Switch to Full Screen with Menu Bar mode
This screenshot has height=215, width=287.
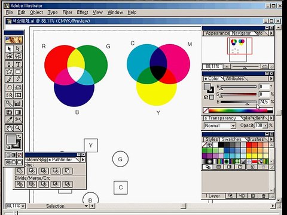(14, 162)
